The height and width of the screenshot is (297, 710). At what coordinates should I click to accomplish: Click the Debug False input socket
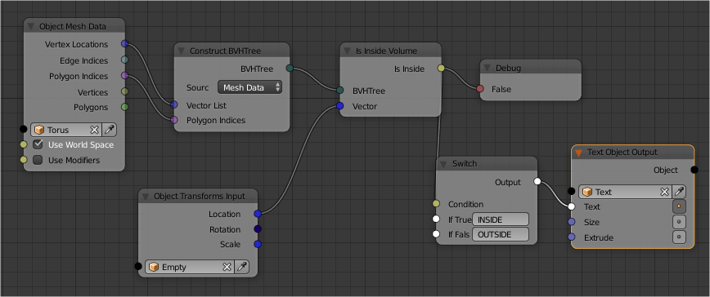(x=480, y=89)
